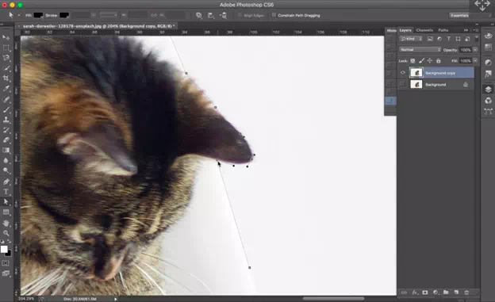Open the layer Fill slider dropdown
This screenshot has width=495, height=302.
coord(475,60)
